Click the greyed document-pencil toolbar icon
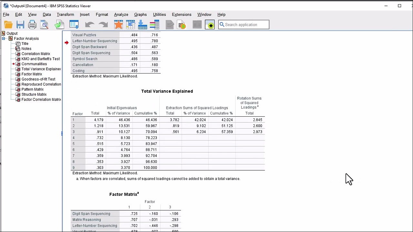Image resolution: width=413 pixels, height=232 pixels. 170,24
